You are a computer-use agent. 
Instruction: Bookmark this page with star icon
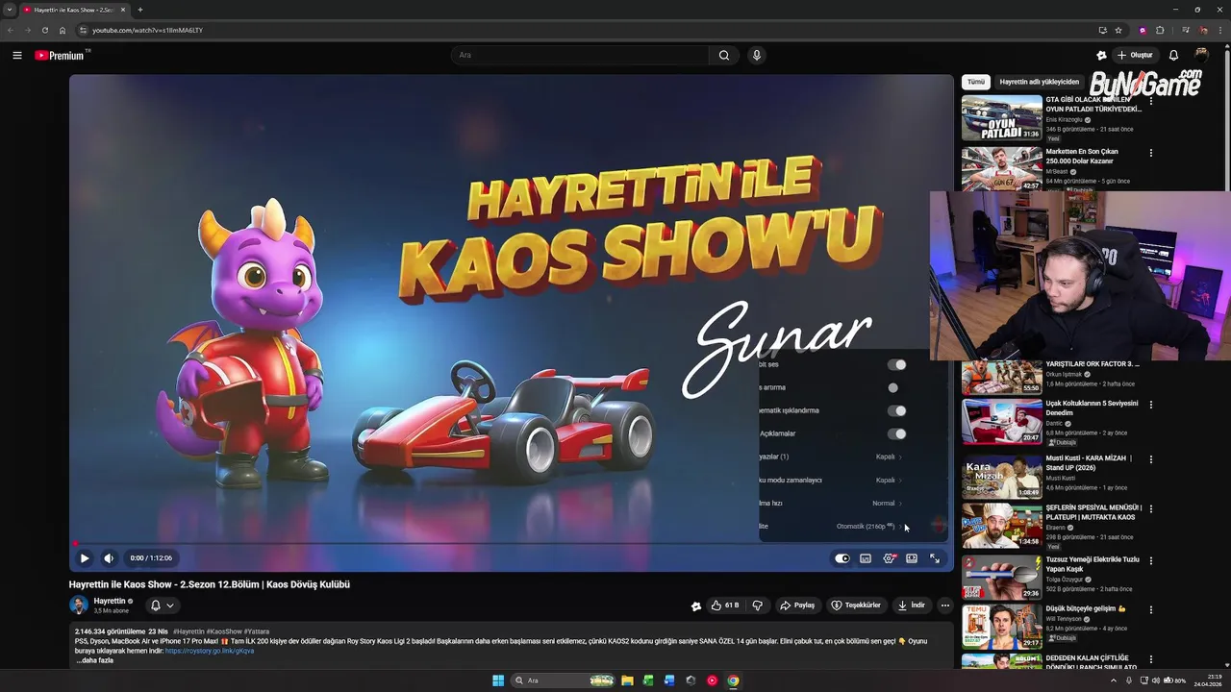pos(1118,30)
